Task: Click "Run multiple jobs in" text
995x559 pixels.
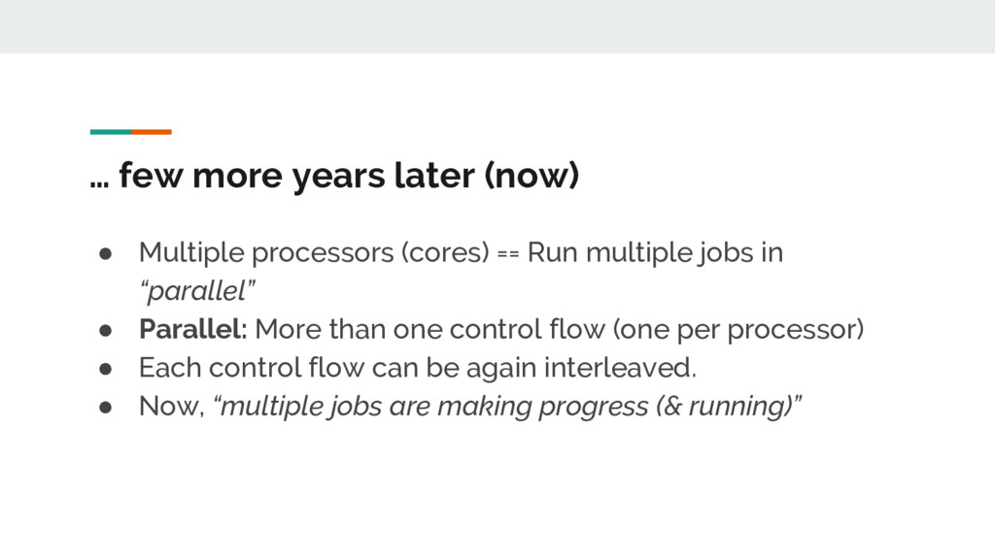Action: [655, 253]
